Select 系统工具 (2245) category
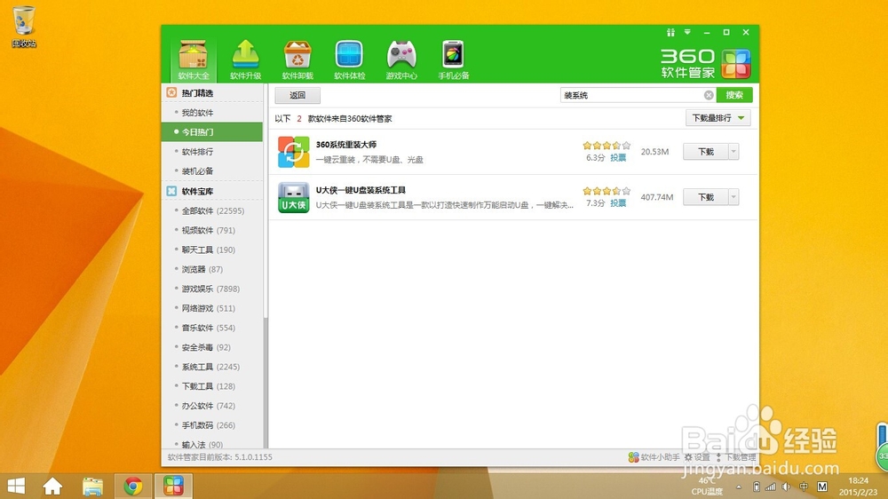The image size is (888, 499). click(x=212, y=367)
